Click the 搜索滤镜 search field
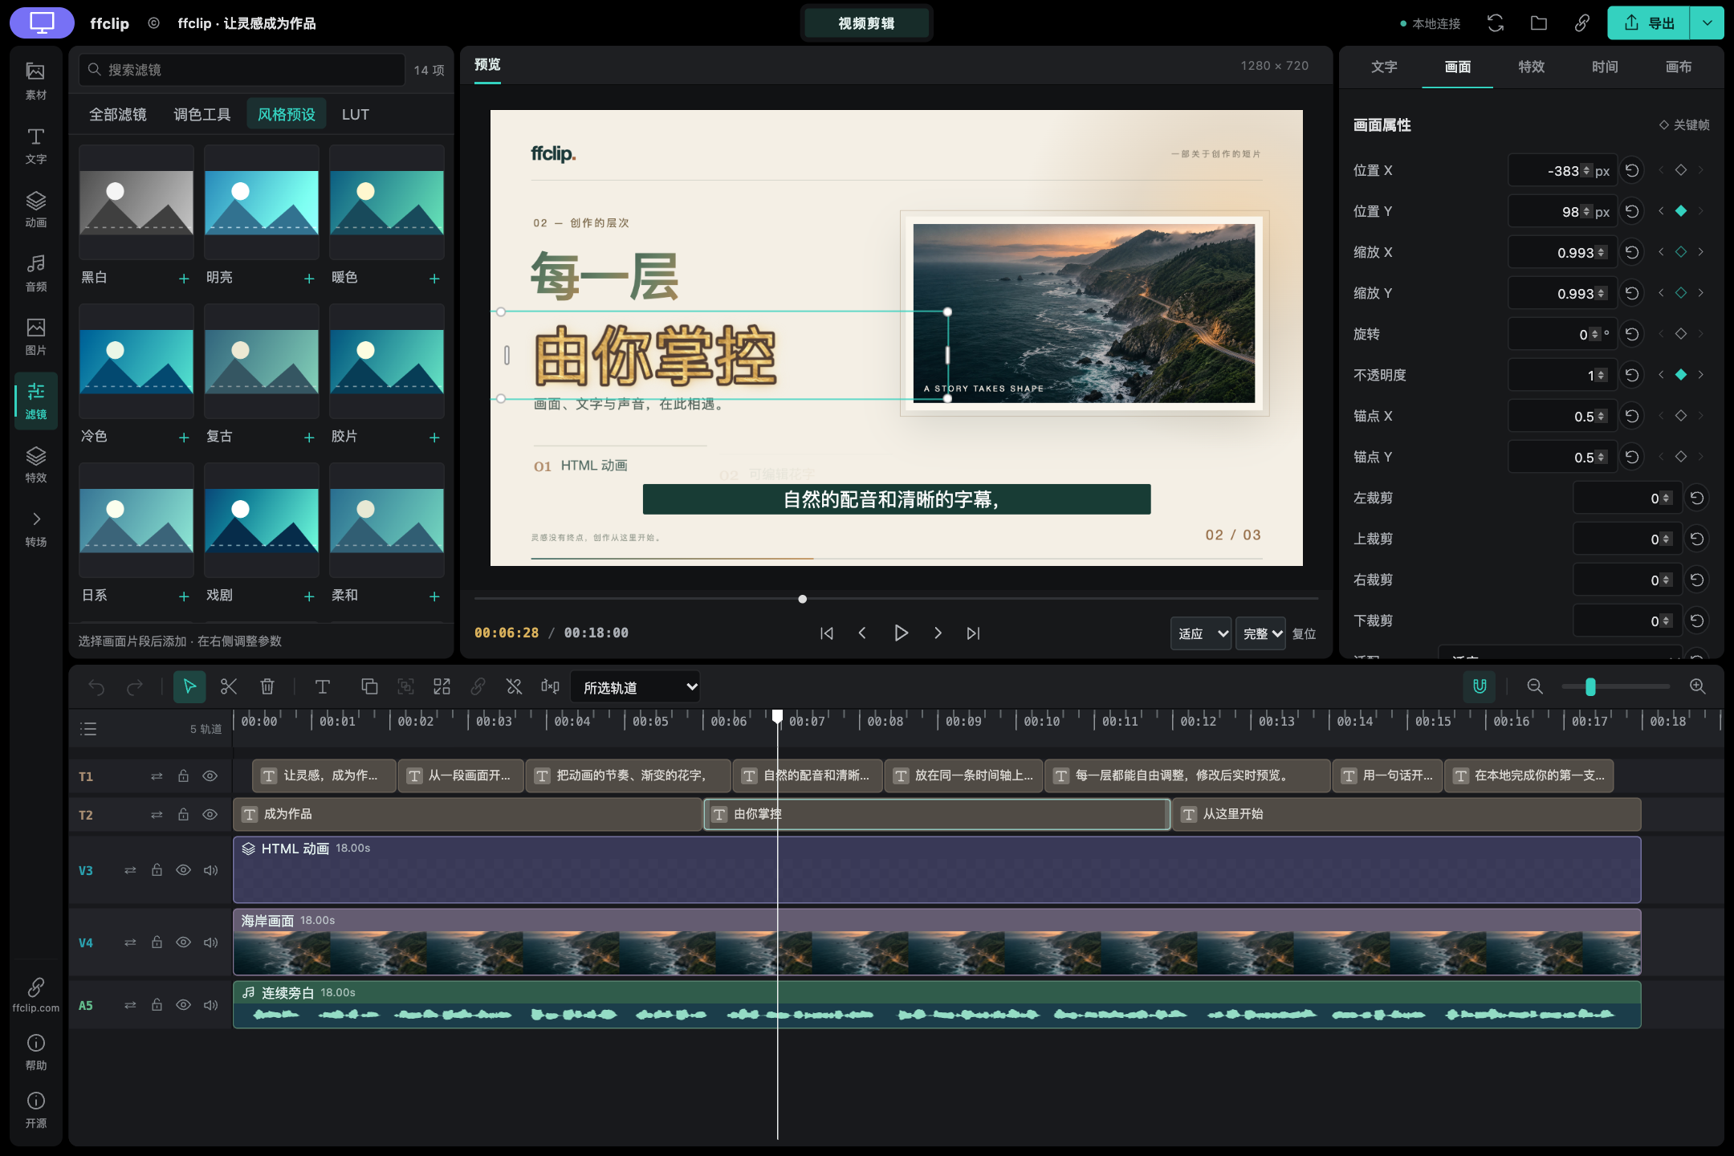Screen dimensions: 1734x1156 (242, 70)
